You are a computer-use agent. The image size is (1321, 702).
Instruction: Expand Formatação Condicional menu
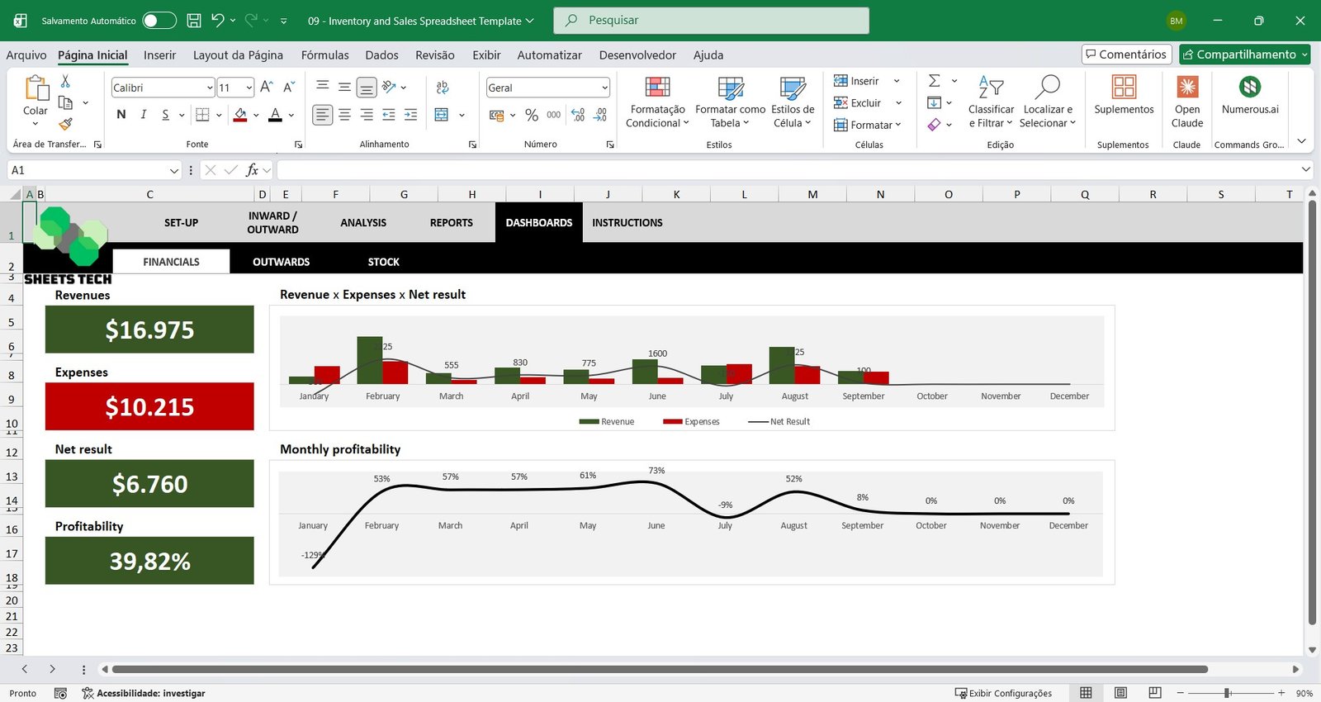[x=657, y=102]
